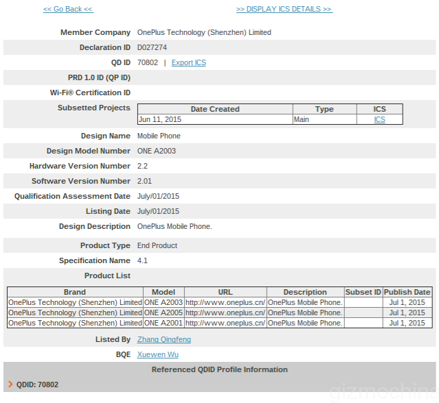Click the URL column header in Product List
Viewport: 439px width, 403px height.
[225, 292]
